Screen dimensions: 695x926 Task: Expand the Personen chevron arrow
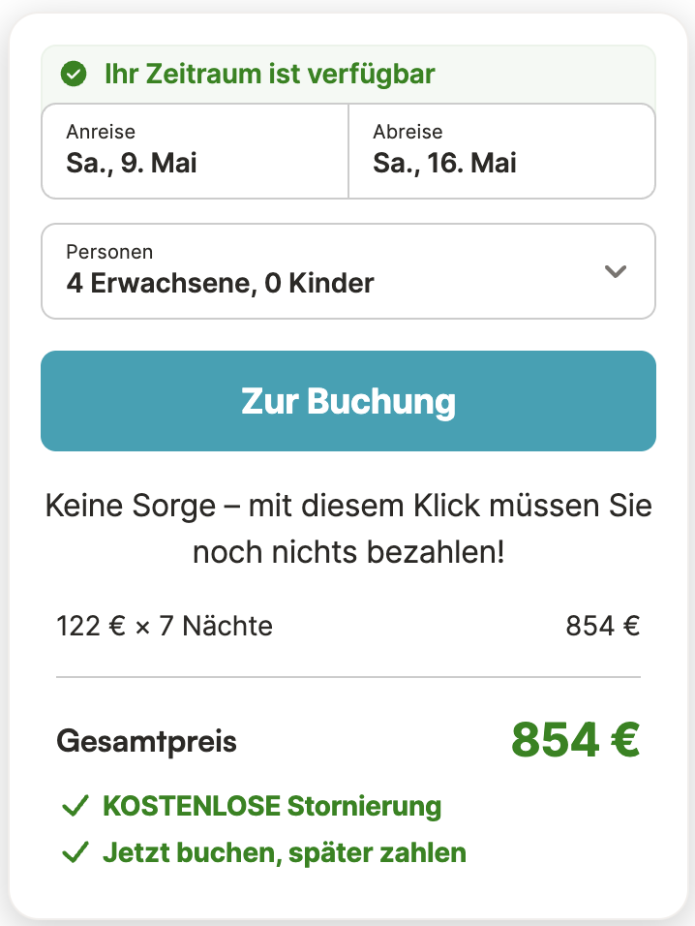[x=616, y=271]
